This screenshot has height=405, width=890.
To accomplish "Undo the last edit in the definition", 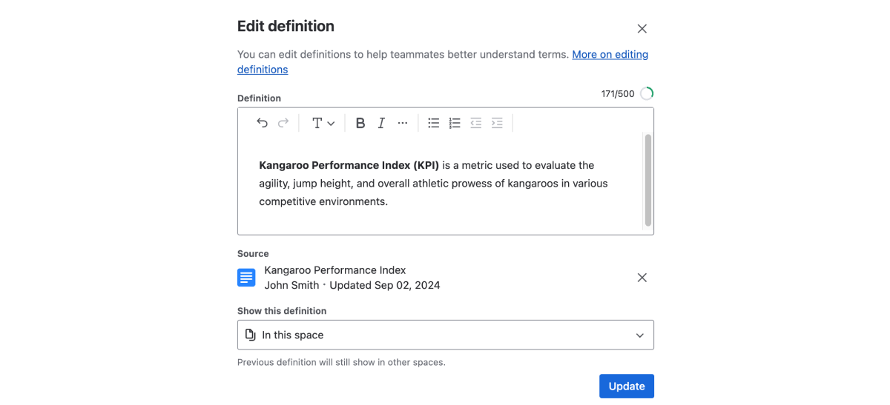I will click(x=262, y=123).
